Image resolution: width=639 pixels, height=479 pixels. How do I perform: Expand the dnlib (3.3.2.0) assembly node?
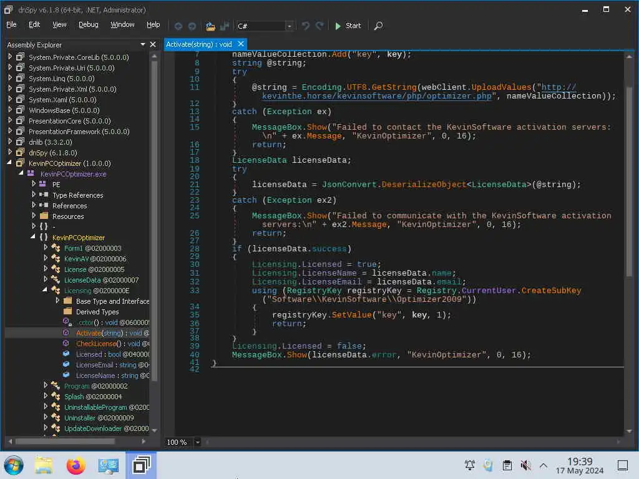(x=10, y=142)
